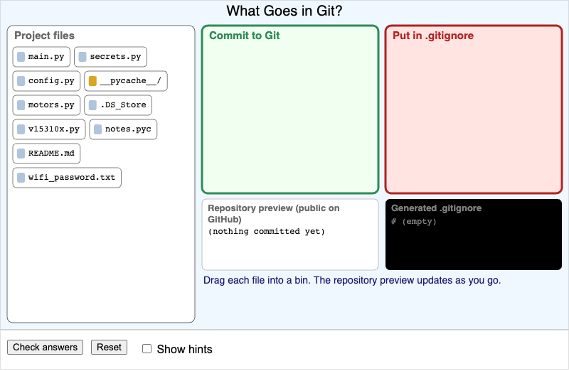569x371 pixels.
Task: Click the file icon on main.py chip
Action: (21, 57)
